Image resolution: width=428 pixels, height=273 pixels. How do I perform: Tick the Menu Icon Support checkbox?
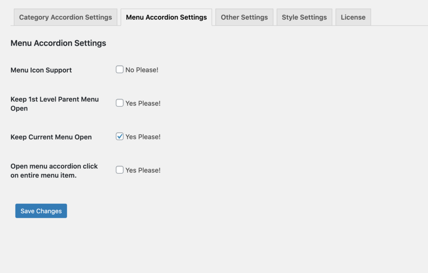120,70
